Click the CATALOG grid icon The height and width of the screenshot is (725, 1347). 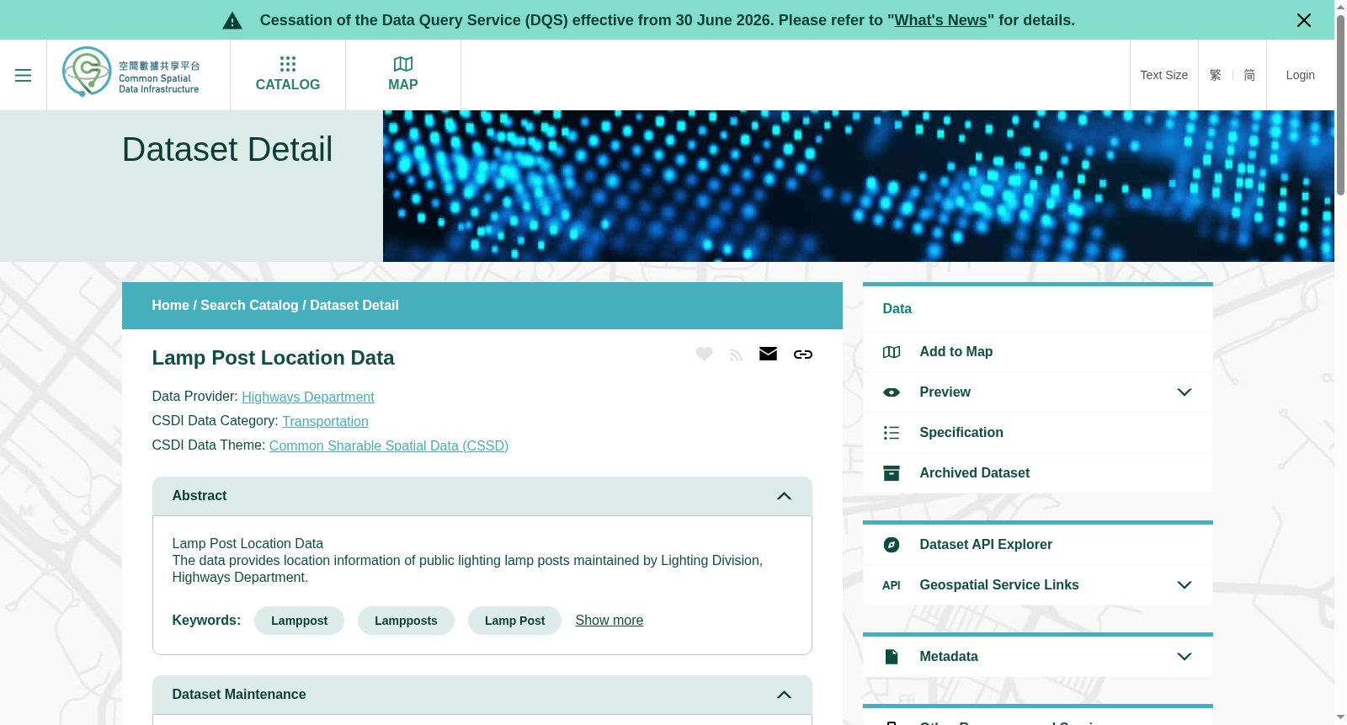[288, 64]
